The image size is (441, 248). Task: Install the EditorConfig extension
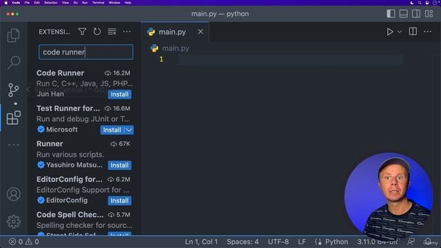pyautogui.click(x=119, y=200)
